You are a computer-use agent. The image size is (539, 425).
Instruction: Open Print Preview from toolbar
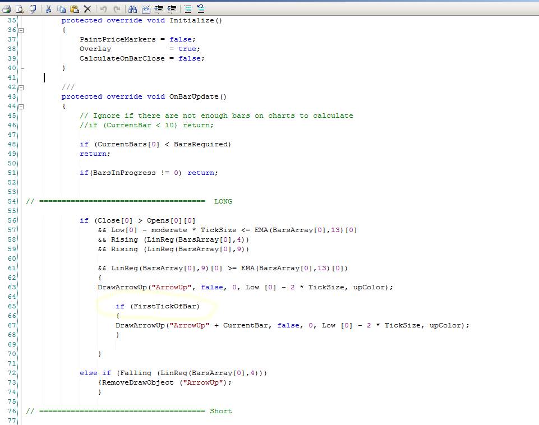click(20, 10)
